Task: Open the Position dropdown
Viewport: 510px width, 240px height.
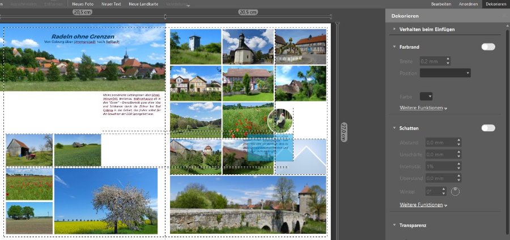Action: tap(445, 73)
